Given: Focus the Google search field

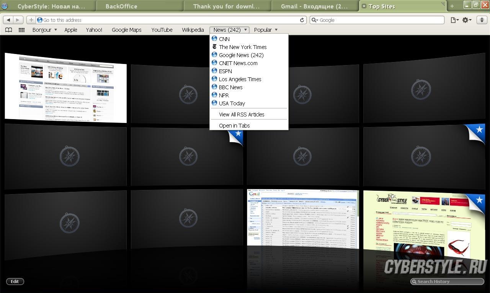Looking at the screenshot, I should pos(377,20).
